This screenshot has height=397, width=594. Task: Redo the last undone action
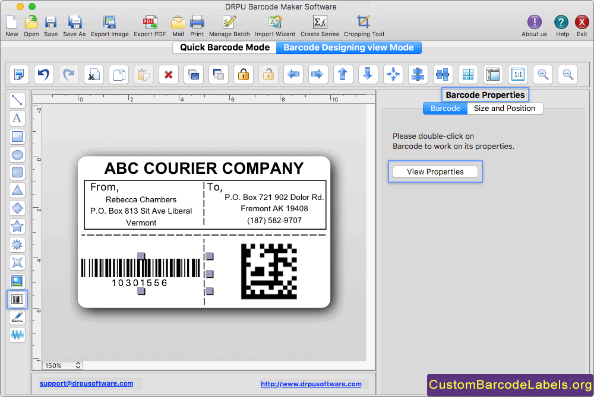pyautogui.click(x=68, y=74)
